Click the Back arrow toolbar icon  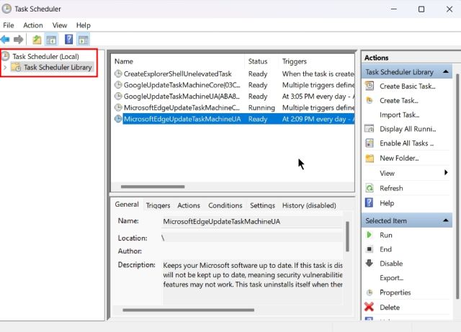[6, 39]
